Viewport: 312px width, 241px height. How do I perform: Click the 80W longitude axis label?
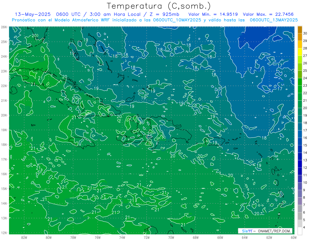(49, 237)
